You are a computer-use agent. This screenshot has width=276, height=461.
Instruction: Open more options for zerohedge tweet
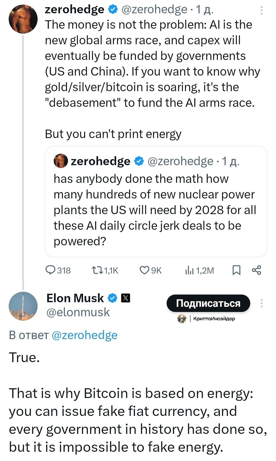(x=261, y=10)
